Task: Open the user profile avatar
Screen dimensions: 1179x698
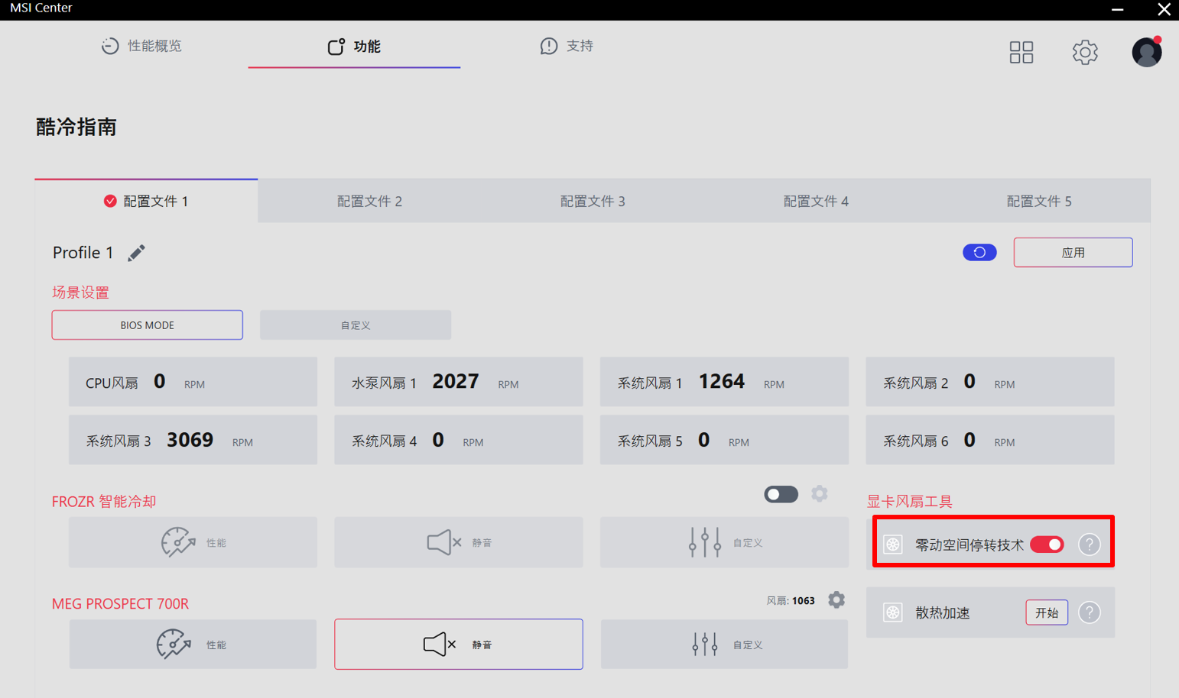Action: (x=1146, y=52)
